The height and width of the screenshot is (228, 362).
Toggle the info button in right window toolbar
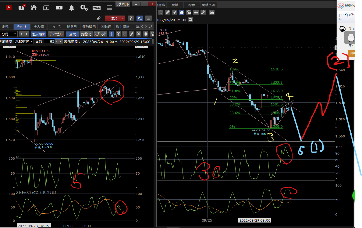(182, 12)
